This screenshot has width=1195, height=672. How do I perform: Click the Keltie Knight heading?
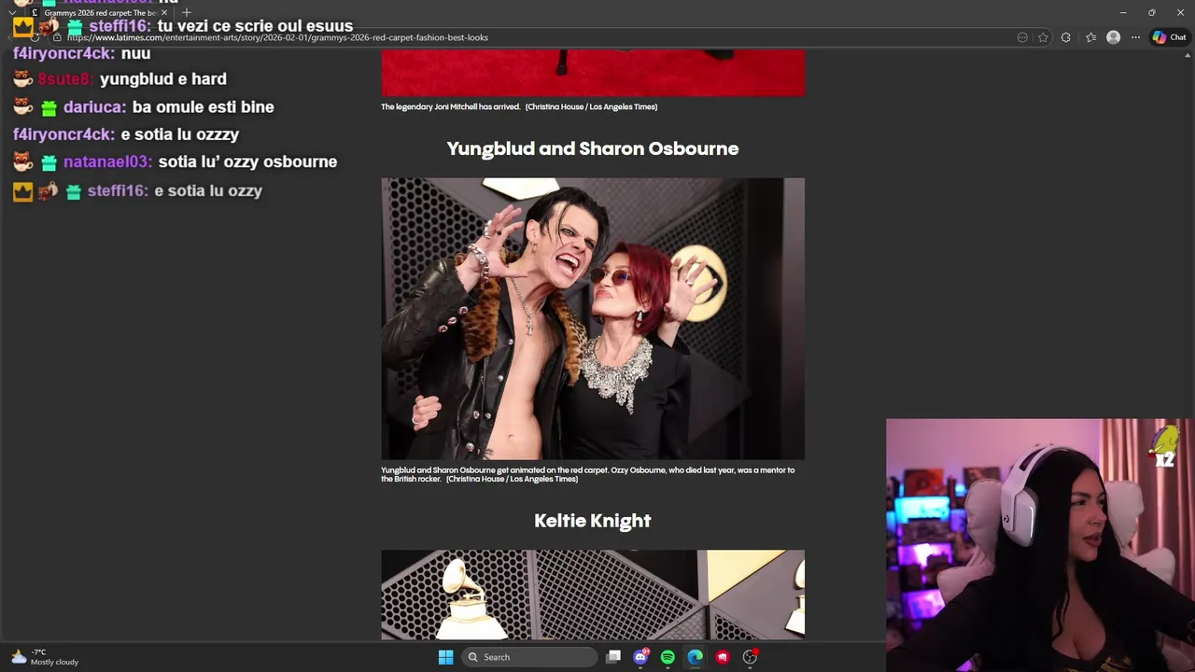[x=593, y=521]
